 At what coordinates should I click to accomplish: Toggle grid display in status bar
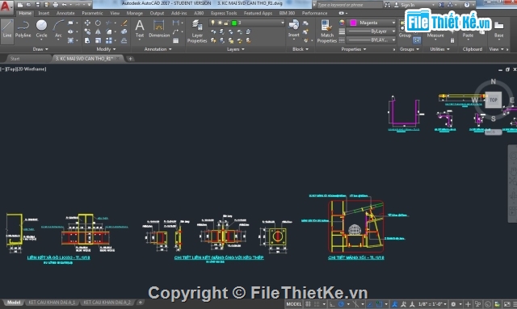[x=309, y=304]
